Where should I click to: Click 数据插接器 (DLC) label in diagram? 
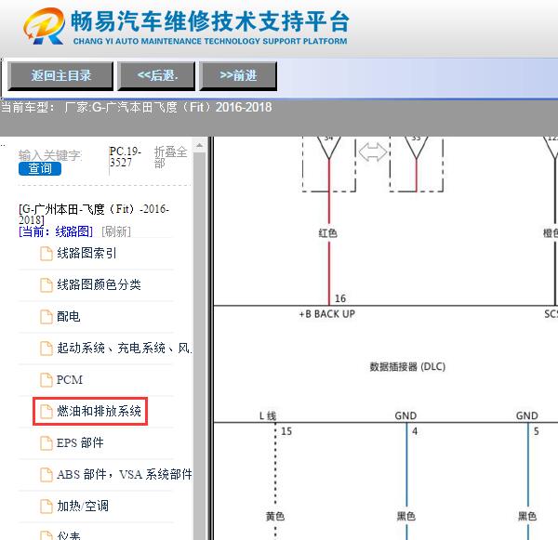coord(407,367)
